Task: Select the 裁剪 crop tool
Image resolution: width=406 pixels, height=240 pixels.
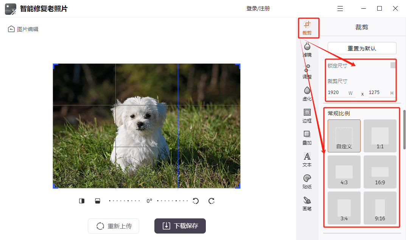Action: pos(307,28)
